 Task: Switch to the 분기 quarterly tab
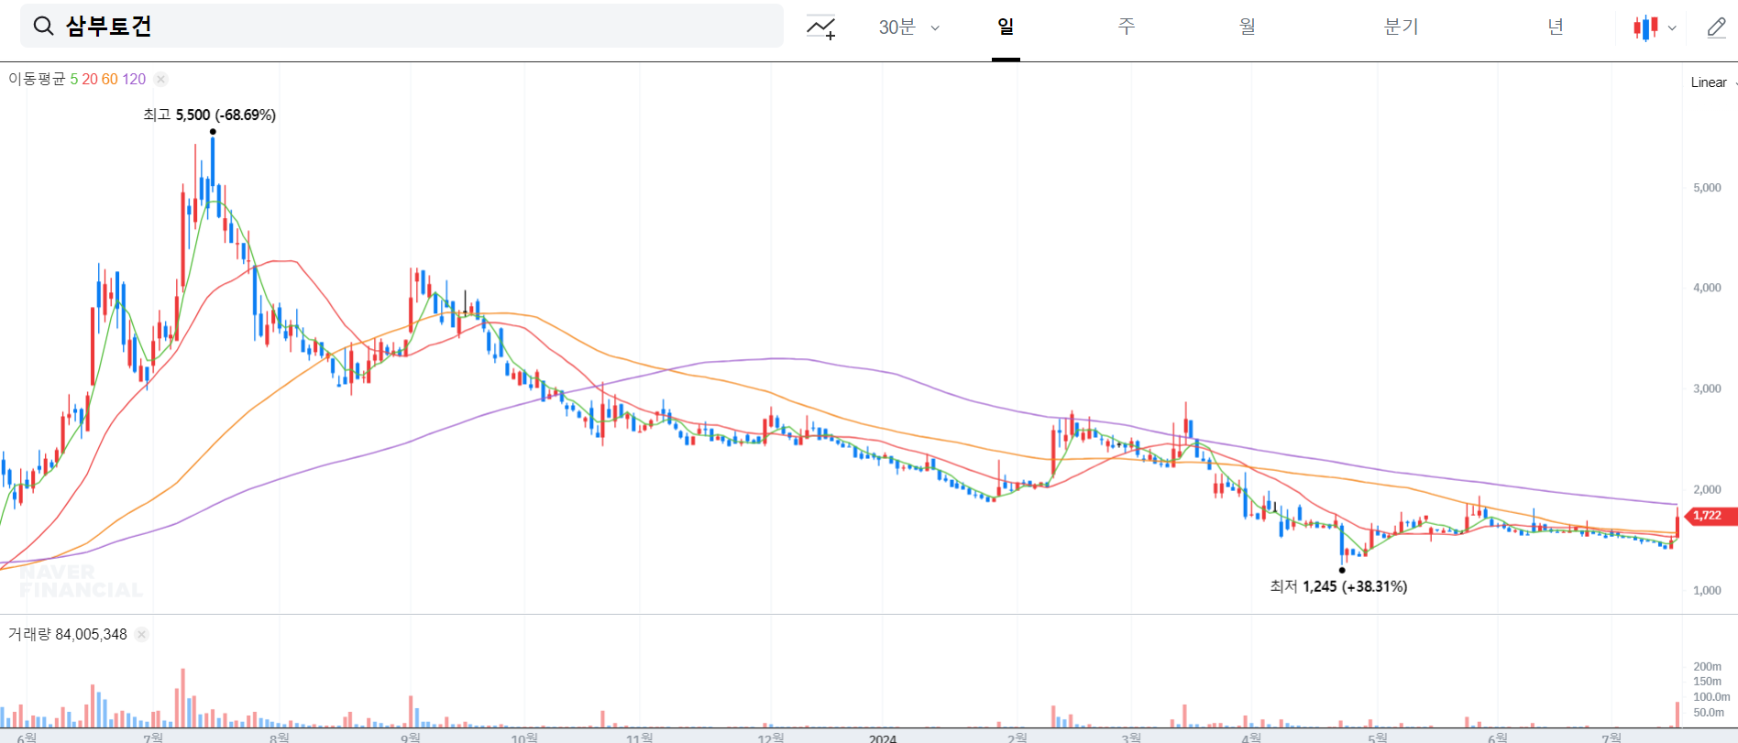[1401, 27]
